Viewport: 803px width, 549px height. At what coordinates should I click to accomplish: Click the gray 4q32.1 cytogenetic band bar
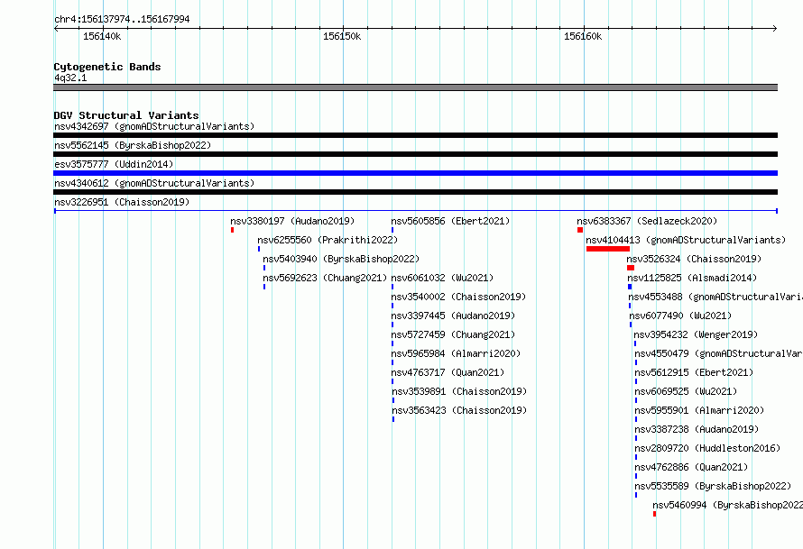(x=415, y=87)
